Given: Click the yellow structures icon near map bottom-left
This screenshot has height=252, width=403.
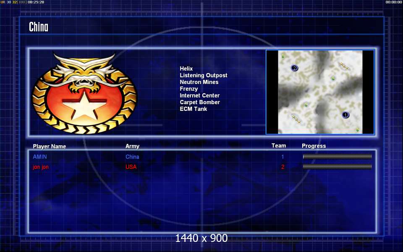Looking at the screenshot, I should click(x=296, y=119).
